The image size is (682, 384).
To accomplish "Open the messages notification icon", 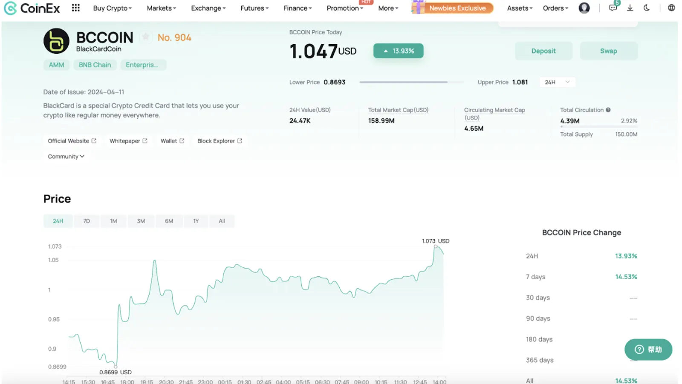I will [x=613, y=8].
